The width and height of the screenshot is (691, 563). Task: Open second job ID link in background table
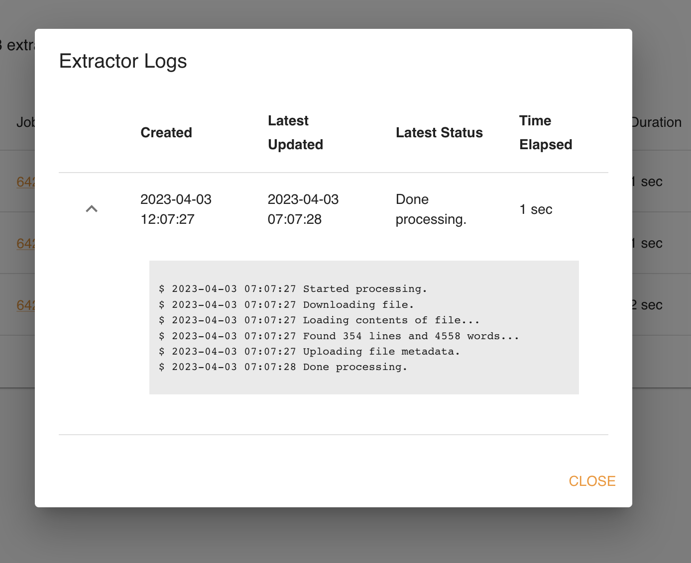pos(25,243)
